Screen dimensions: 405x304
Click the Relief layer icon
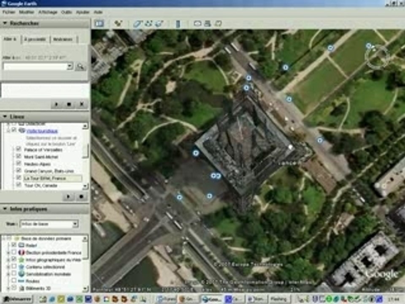pos(22,245)
